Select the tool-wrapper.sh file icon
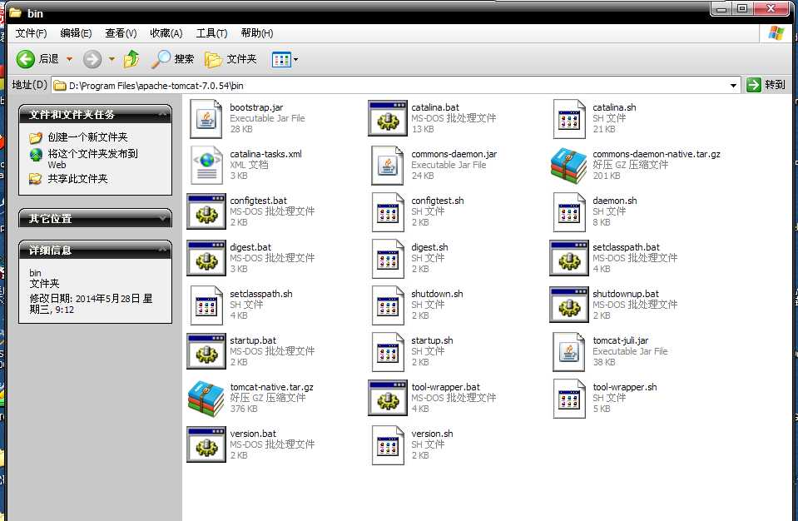The height and width of the screenshot is (521, 798). [569, 399]
